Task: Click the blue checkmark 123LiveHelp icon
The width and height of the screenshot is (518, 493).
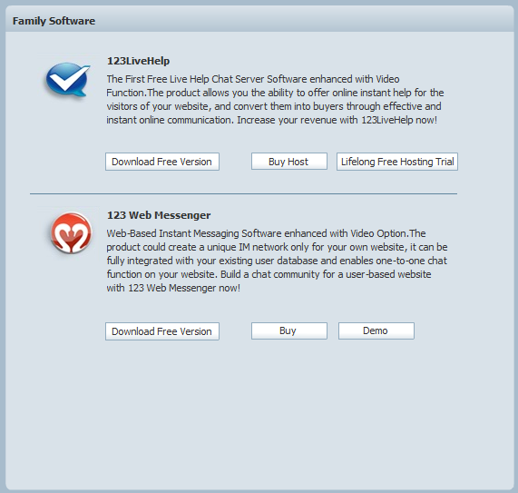Action: click(68, 79)
